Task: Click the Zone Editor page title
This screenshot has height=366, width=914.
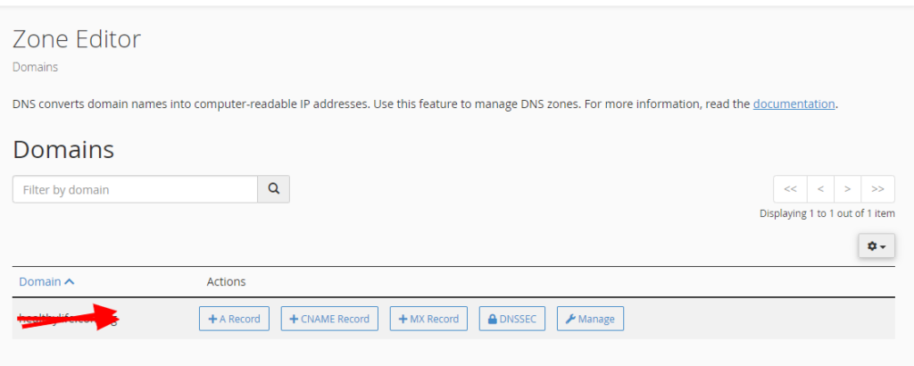Action: pos(77,39)
